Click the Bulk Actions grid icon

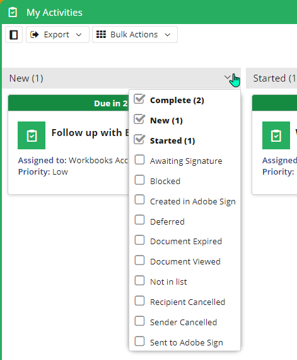[101, 34]
